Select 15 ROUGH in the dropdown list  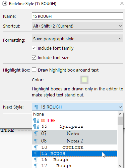tap(75, 154)
